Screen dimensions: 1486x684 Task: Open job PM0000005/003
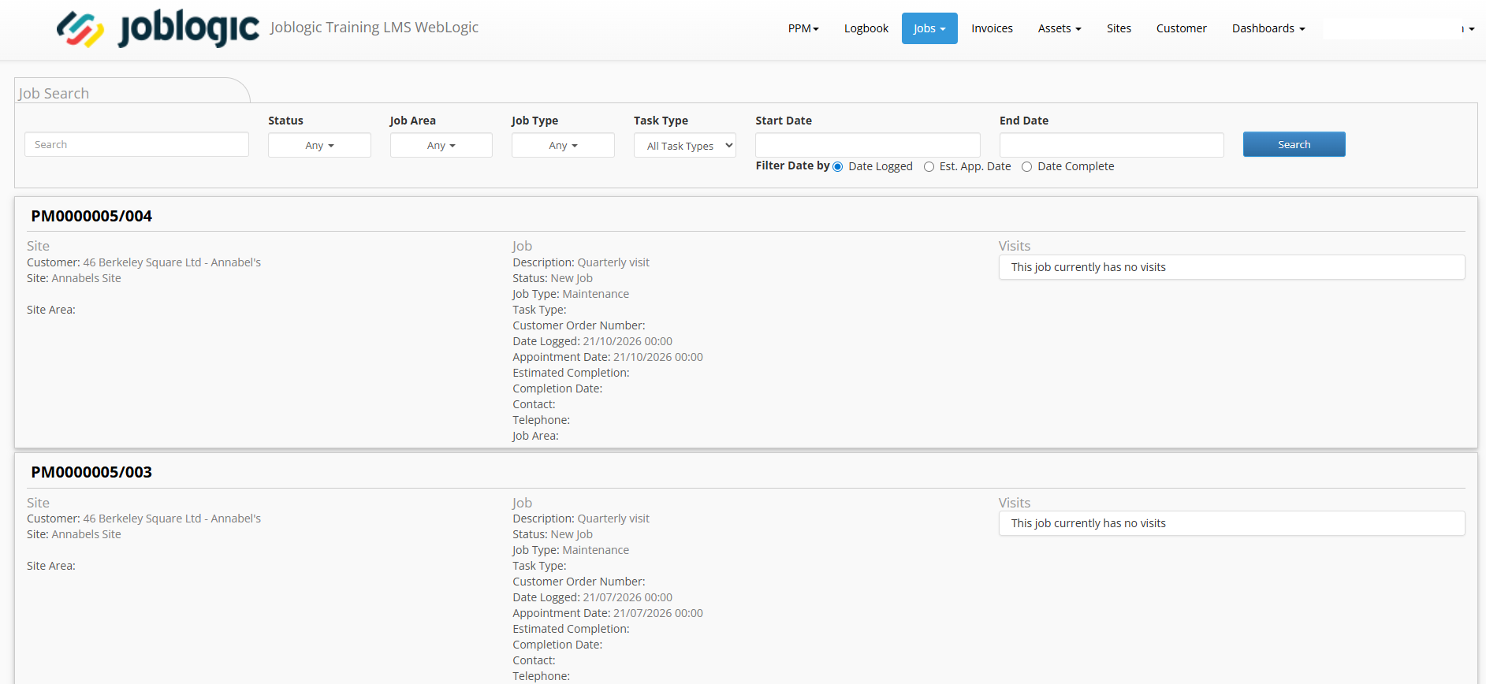[91, 472]
